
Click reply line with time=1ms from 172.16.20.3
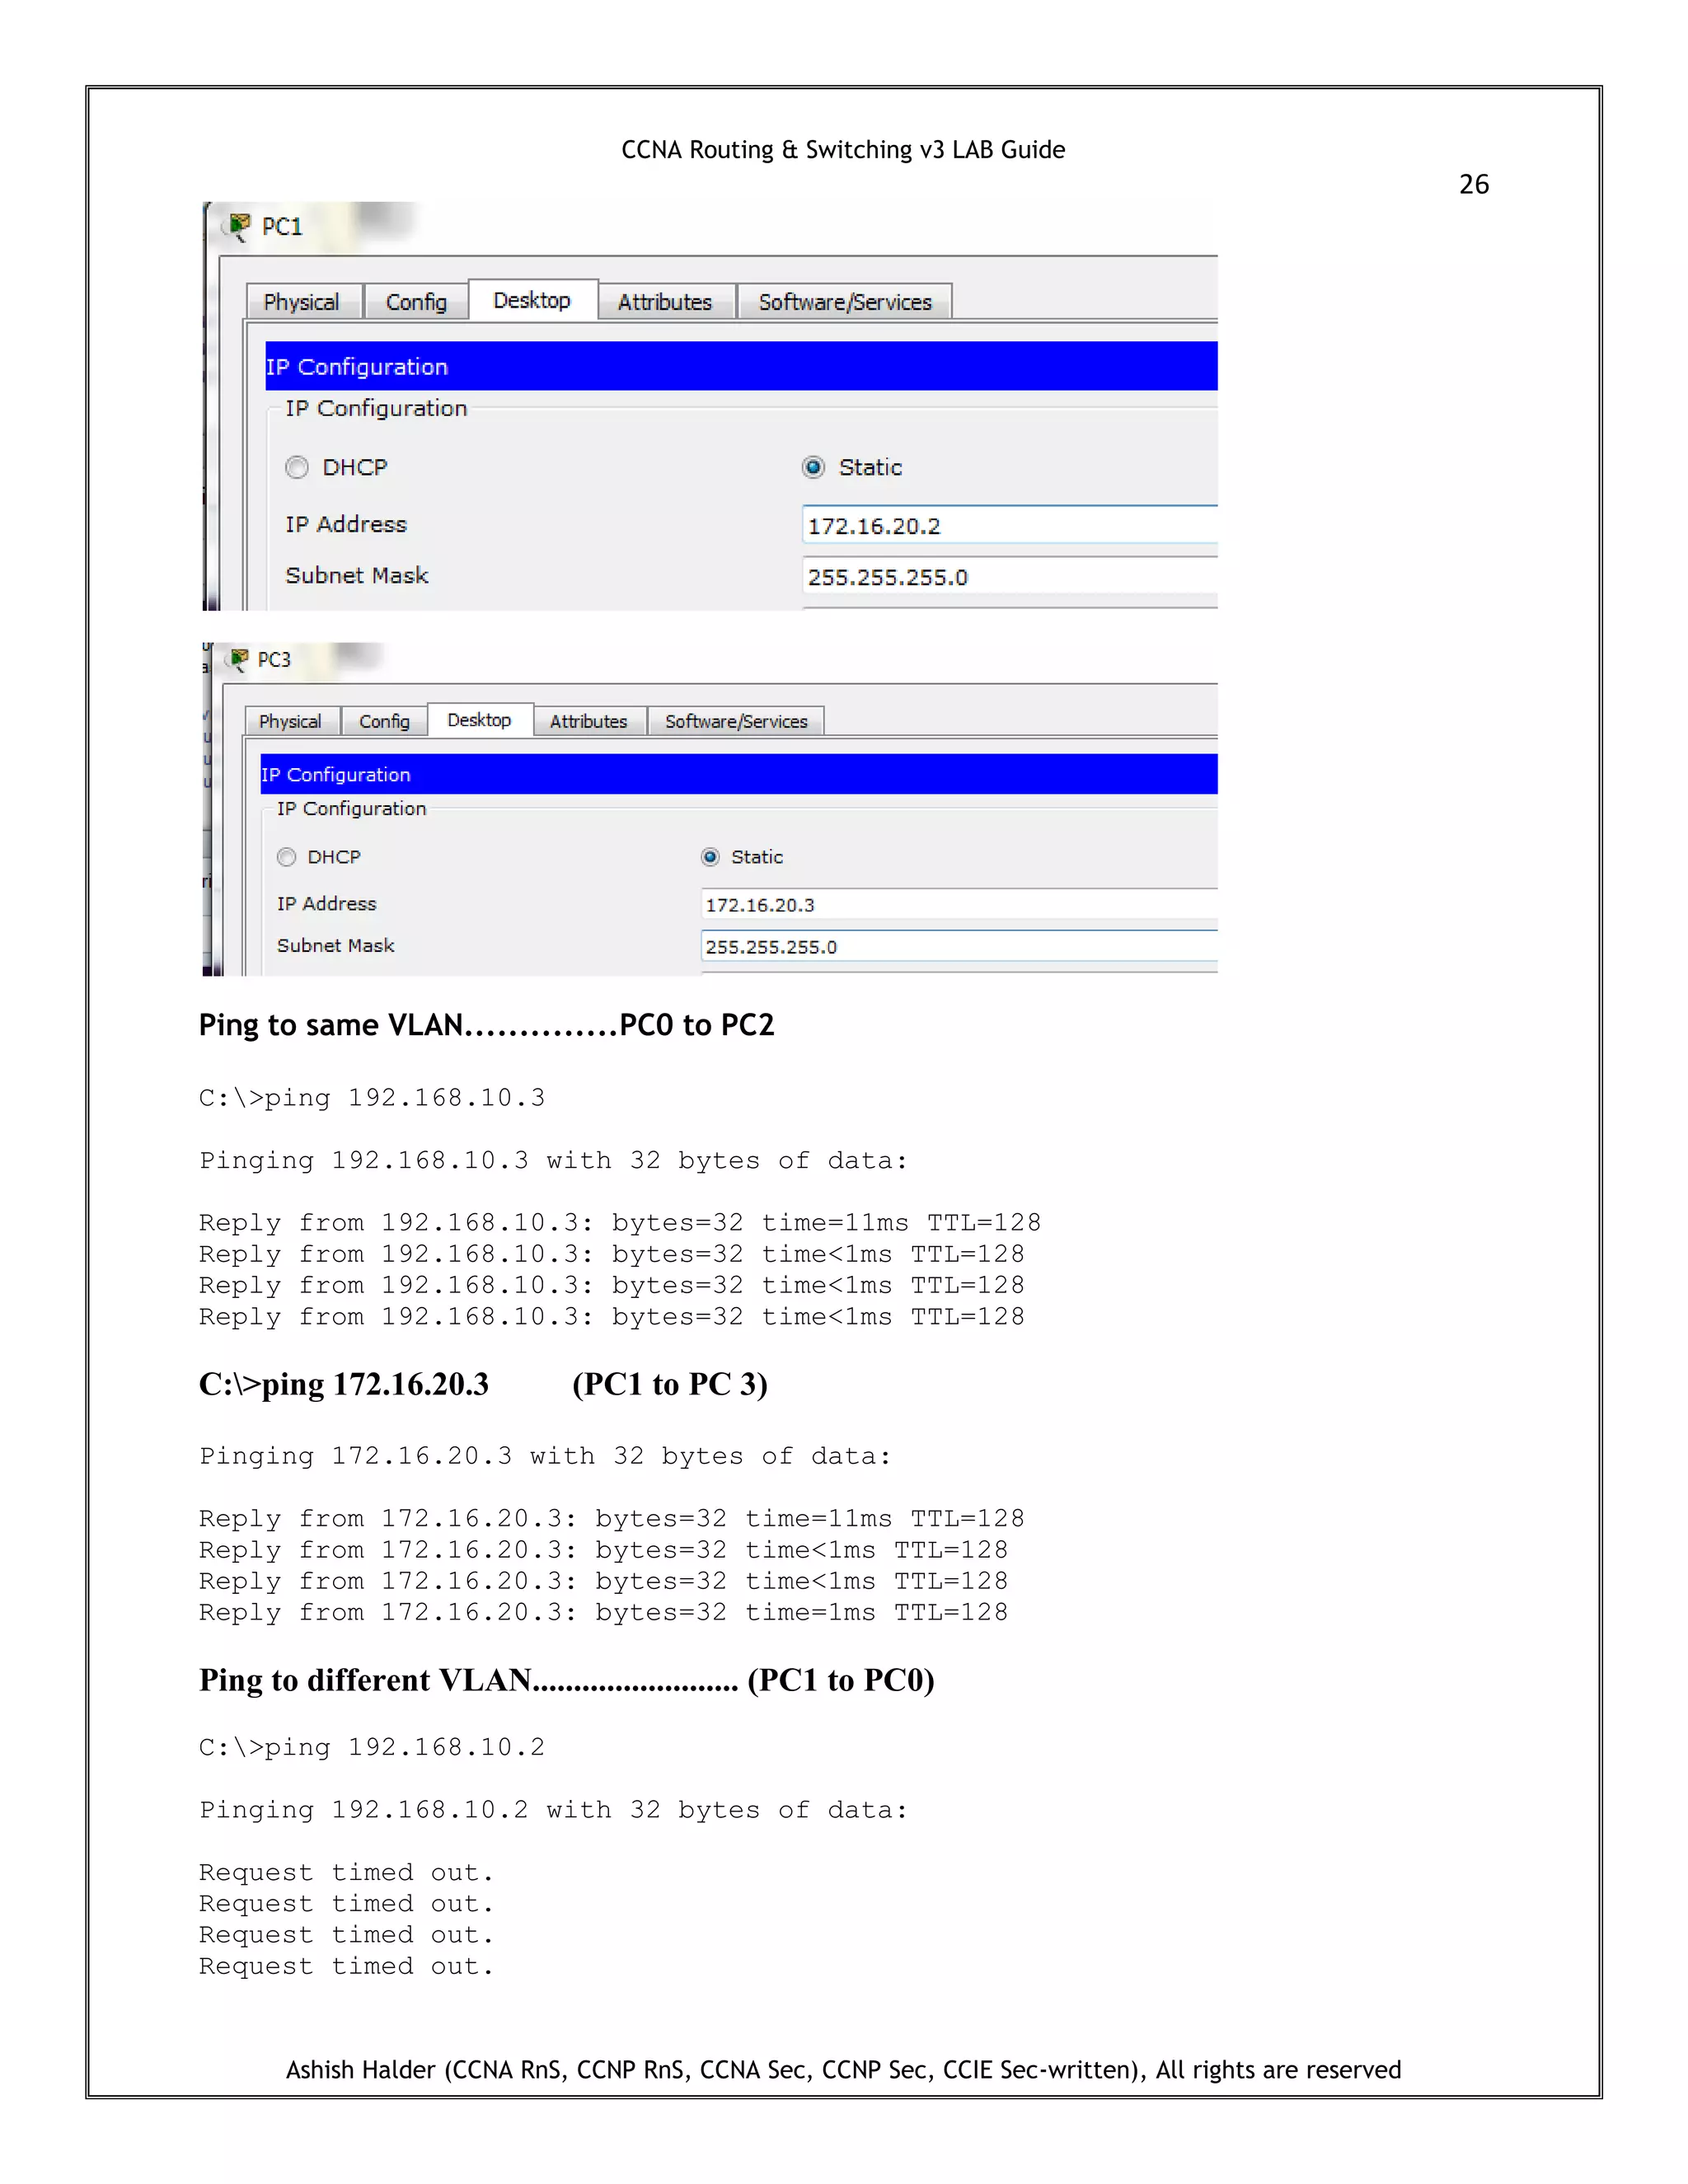pos(604,1613)
